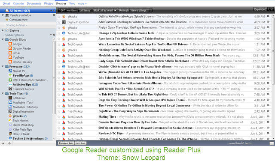Go to Photos in top navigation bar
The width and height of the screenshot is (275, 161).
pos(49,3)
